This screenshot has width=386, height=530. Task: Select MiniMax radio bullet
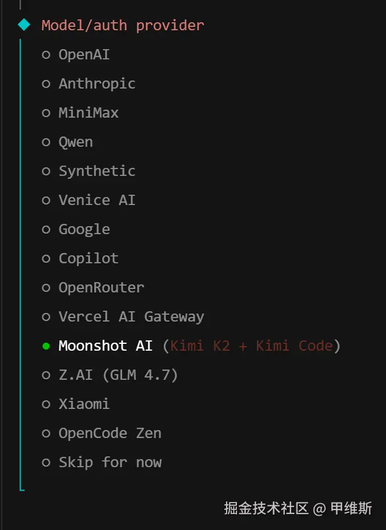46,113
